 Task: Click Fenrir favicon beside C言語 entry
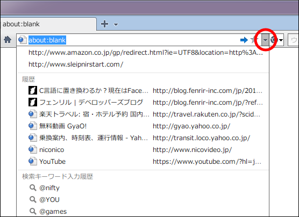click(33, 90)
